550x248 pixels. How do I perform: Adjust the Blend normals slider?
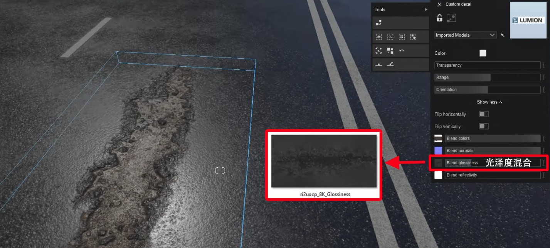[493, 150]
